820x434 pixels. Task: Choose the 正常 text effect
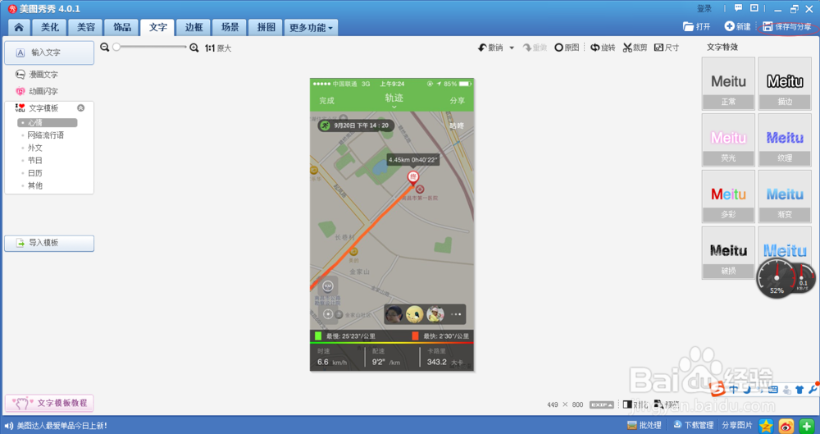point(728,83)
